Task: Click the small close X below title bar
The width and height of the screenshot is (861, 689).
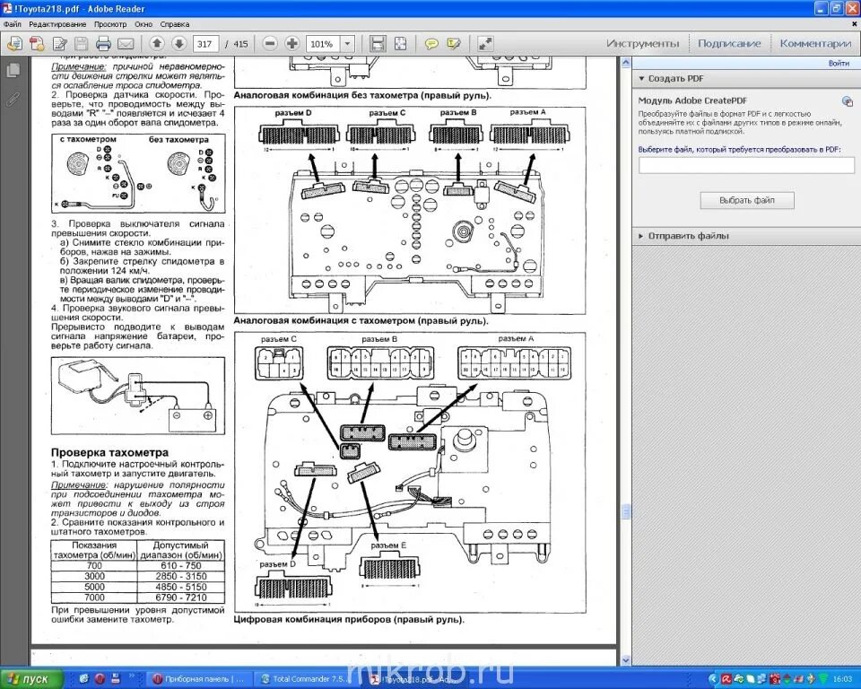Action: [x=854, y=23]
